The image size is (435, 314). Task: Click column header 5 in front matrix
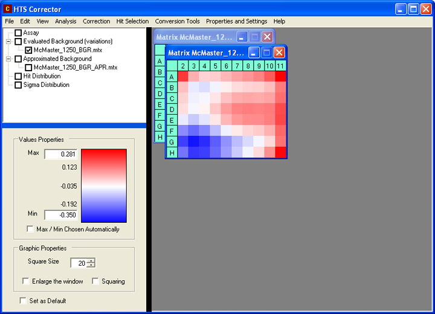click(215, 66)
